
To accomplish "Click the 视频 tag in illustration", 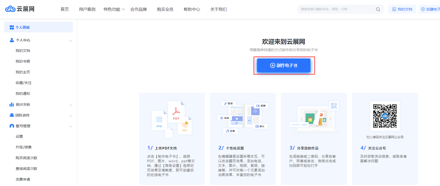I will [x=261, y=106].
